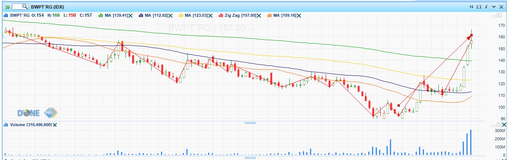Click the 100M volume axis label

coord(500,147)
